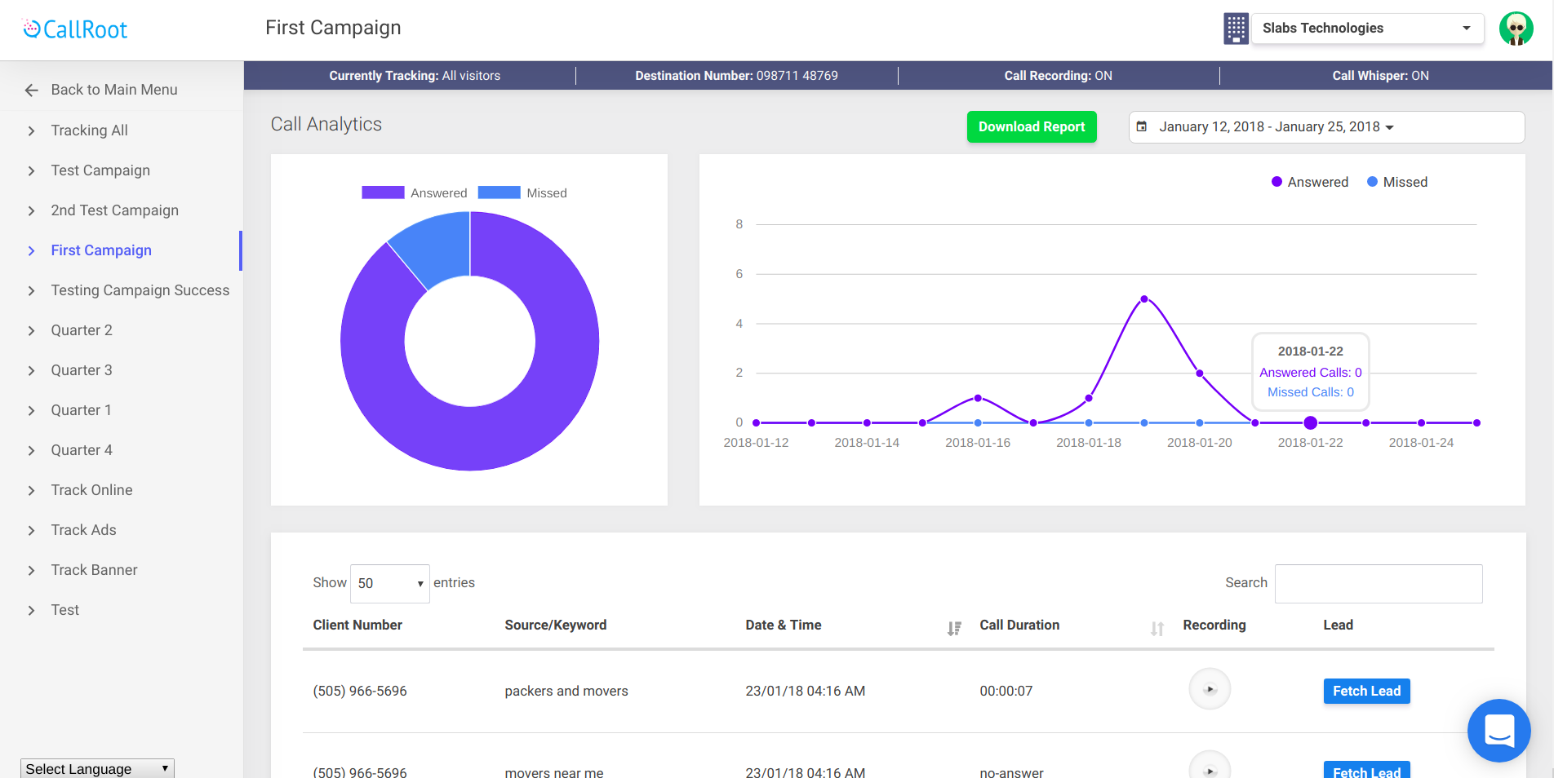The height and width of the screenshot is (778, 1554).
Task: Click the CallRoot logo
Action: (75, 29)
